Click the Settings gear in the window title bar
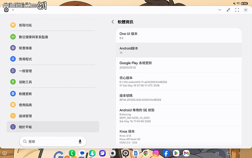The width and height of the screenshot is (252, 158). click(x=6, y=10)
